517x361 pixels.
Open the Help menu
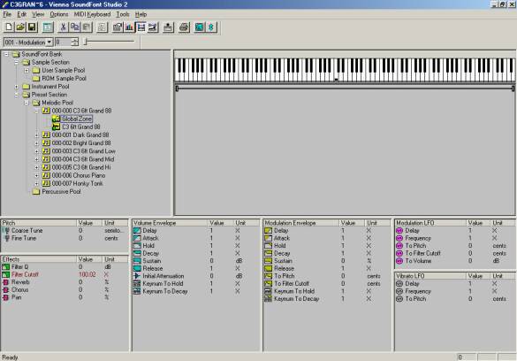point(141,14)
